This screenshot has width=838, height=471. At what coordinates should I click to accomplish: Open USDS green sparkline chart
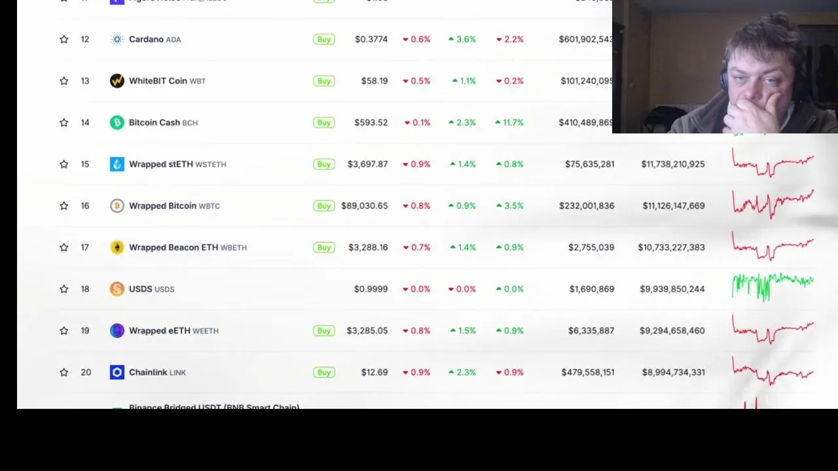(x=773, y=287)
